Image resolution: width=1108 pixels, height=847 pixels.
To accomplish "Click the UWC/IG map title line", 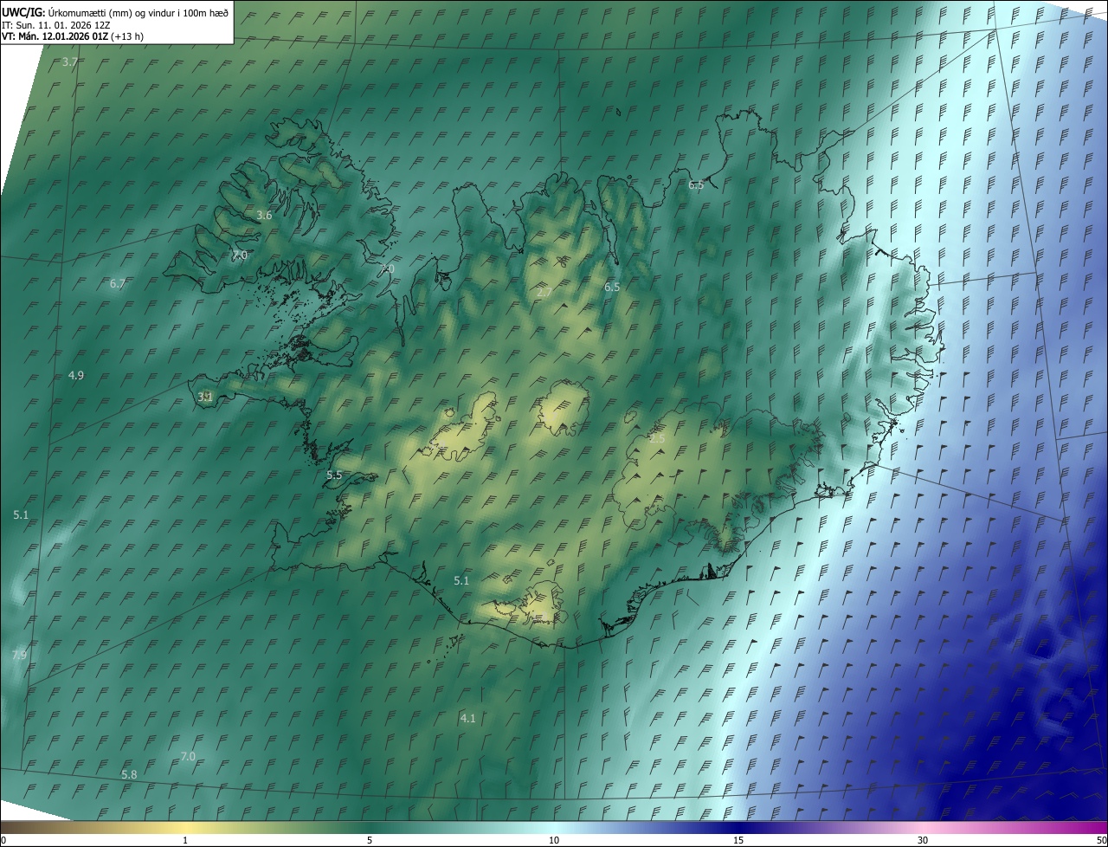I will [115, 12].
